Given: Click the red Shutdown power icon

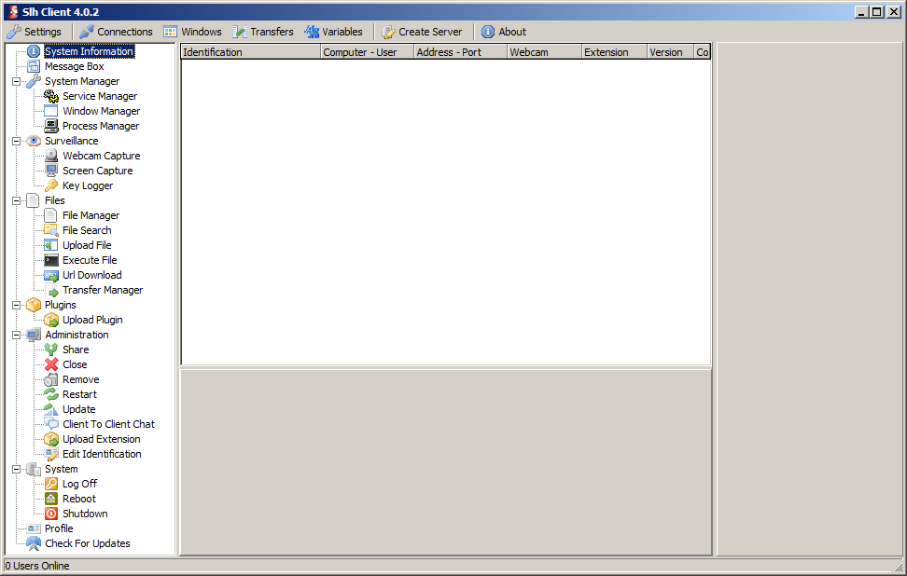Looking at the screenshot, I should 51,514.
